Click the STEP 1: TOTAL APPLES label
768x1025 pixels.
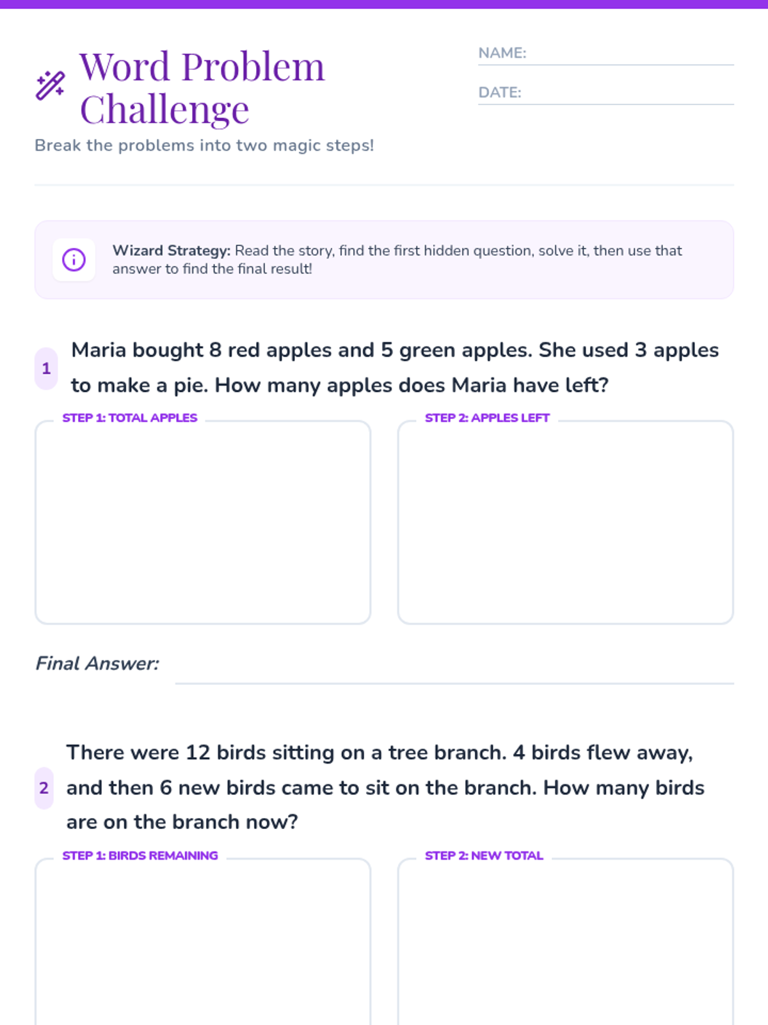tap(130, 418)
